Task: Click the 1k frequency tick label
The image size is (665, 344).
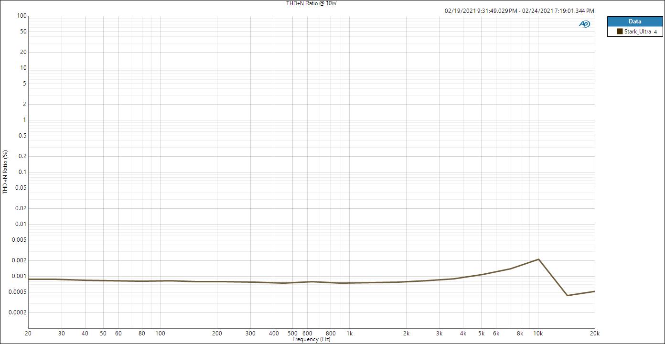Action: [x=349, y=333]
